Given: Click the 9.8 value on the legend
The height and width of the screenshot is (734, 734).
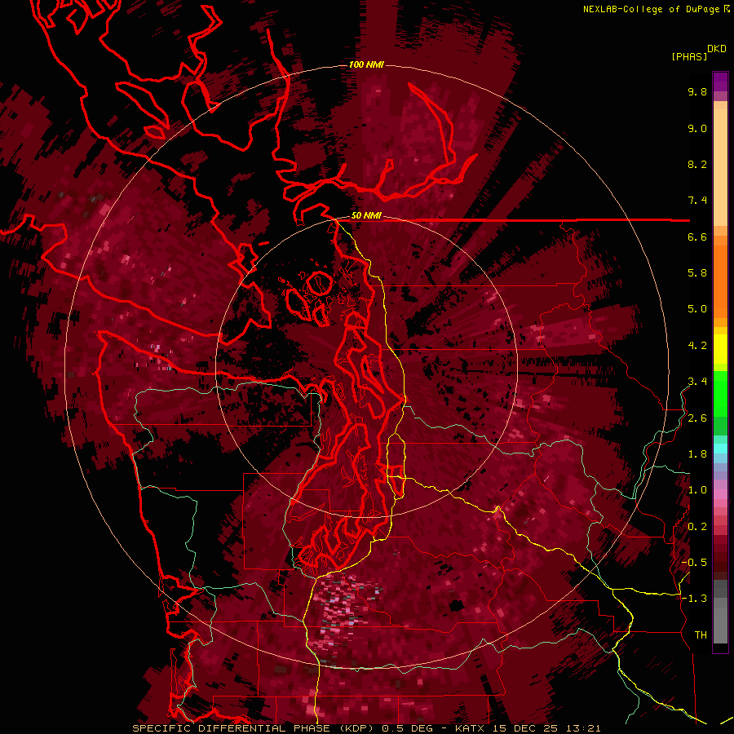Looking at the screenshot, I should (x=697, y=92).
